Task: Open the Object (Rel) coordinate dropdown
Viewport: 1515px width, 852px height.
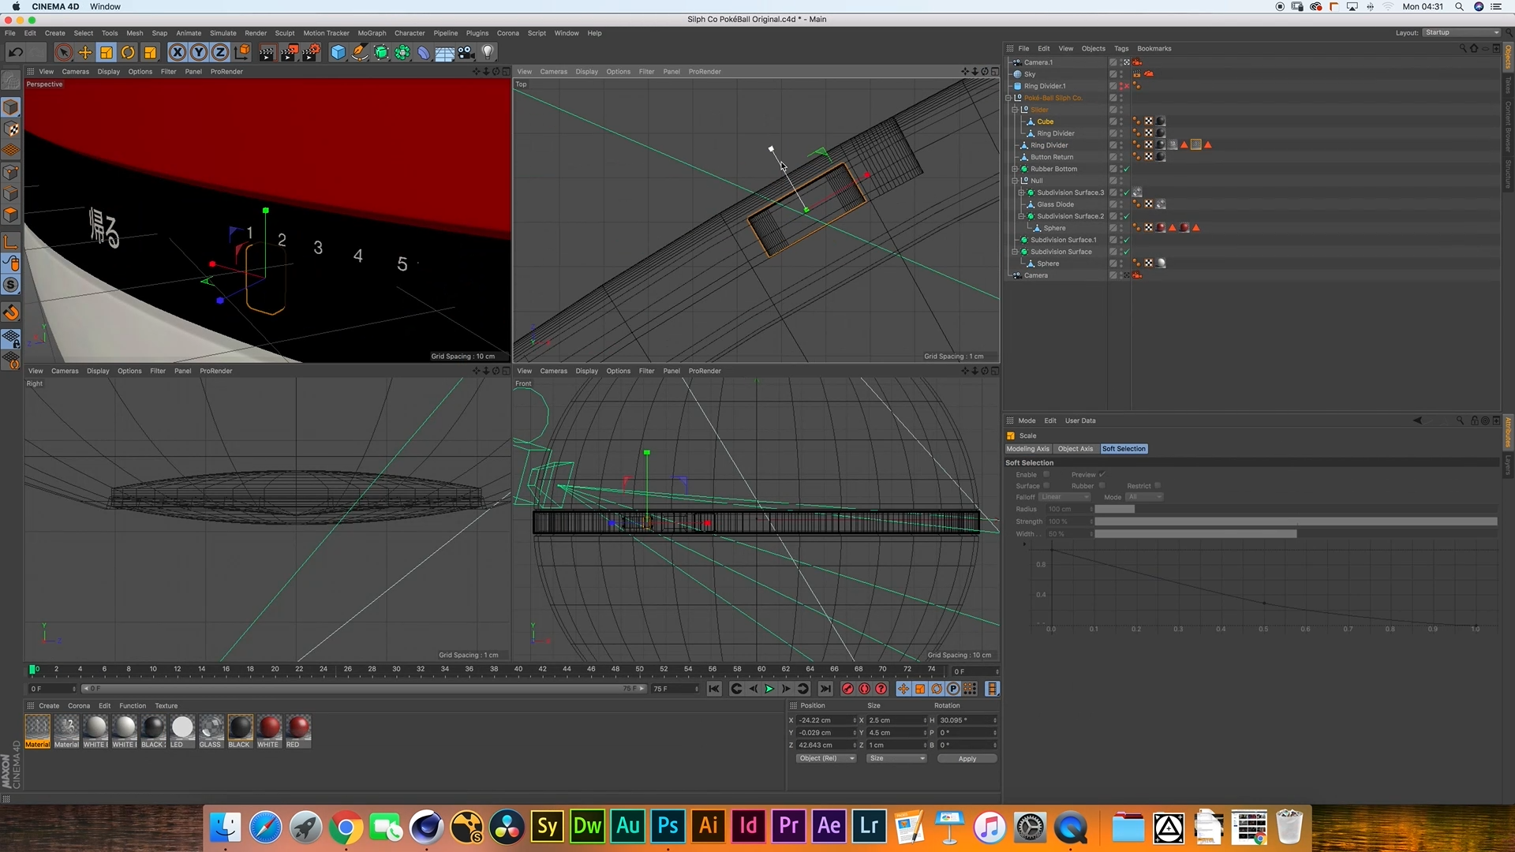Action: [825, 758]
